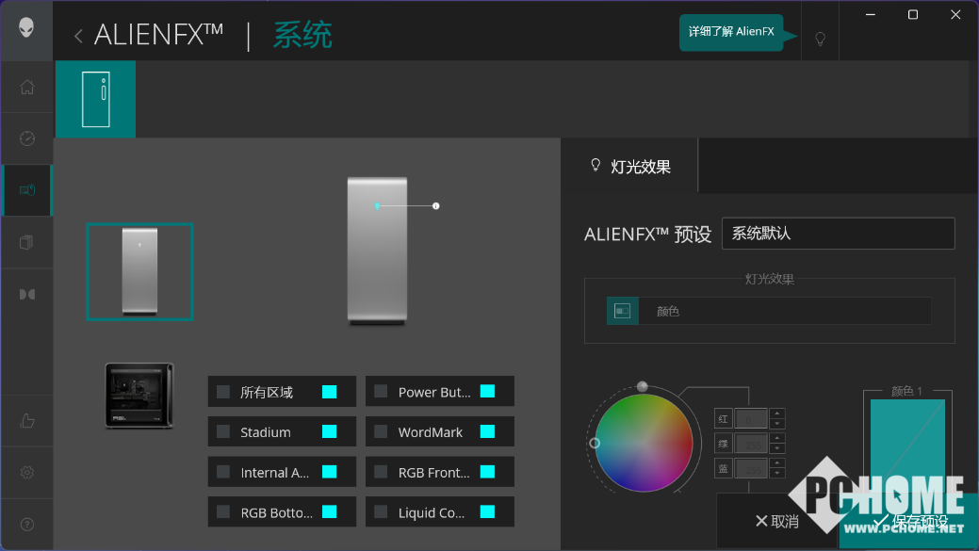
Task: Click the cyan swatch for RGB Botto...
Action: 330,512
